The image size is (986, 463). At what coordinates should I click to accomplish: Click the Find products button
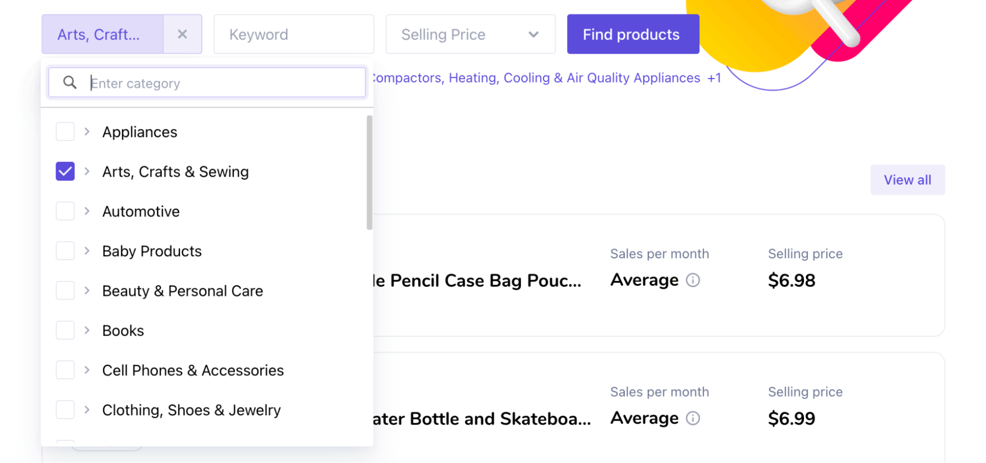click(633, 34)
